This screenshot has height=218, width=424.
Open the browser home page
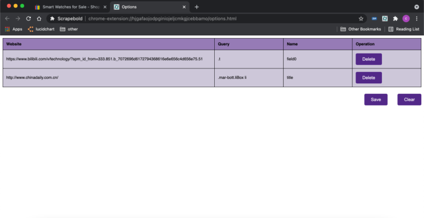[39, 19]
